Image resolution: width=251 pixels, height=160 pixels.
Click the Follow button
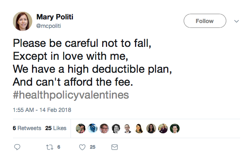pos(205,21)
